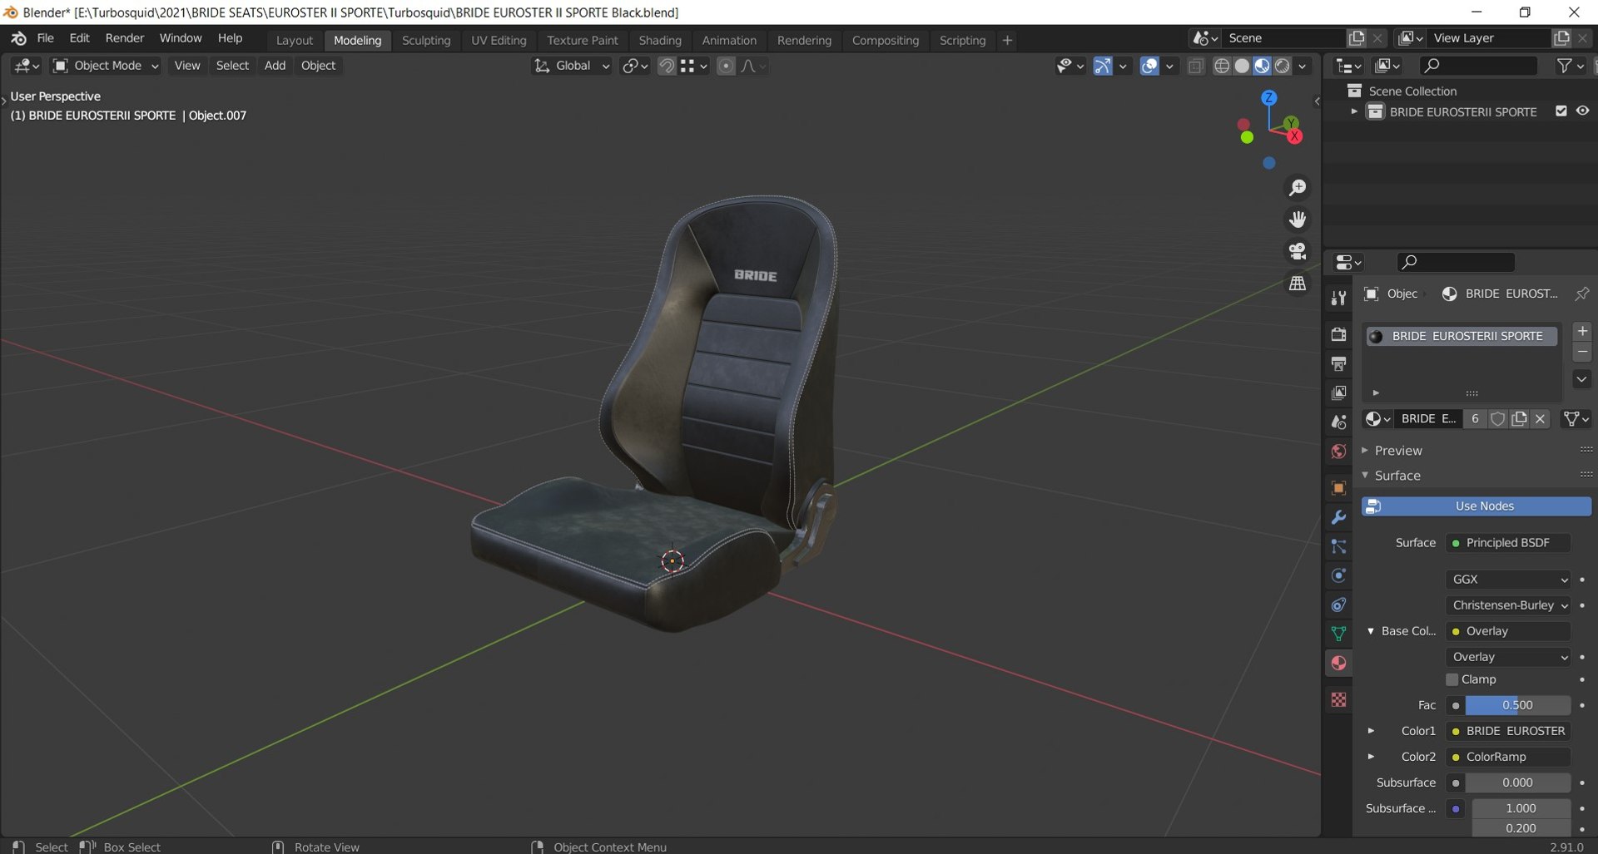Expand the Color1 input row

[1371, 731]
